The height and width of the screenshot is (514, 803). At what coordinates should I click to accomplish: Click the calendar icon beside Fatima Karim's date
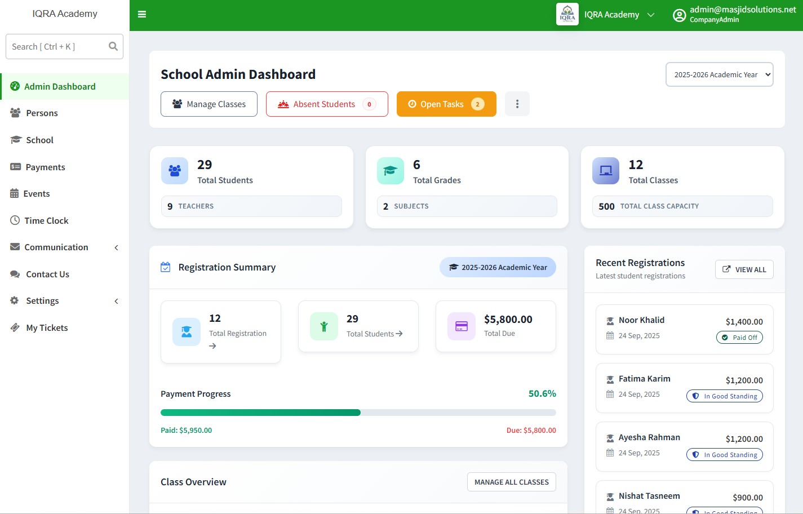610,394
